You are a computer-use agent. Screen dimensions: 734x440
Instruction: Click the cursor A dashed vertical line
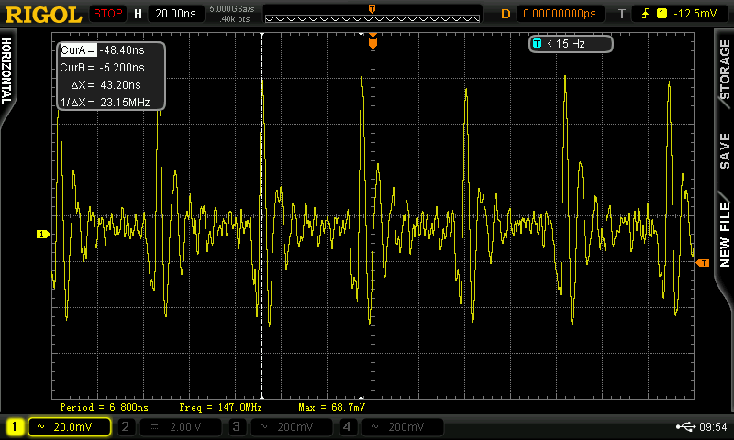coord(262,215)
